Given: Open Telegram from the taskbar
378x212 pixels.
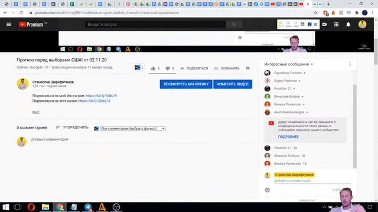Looking at the screenshot, I should [x=88, y=207].
